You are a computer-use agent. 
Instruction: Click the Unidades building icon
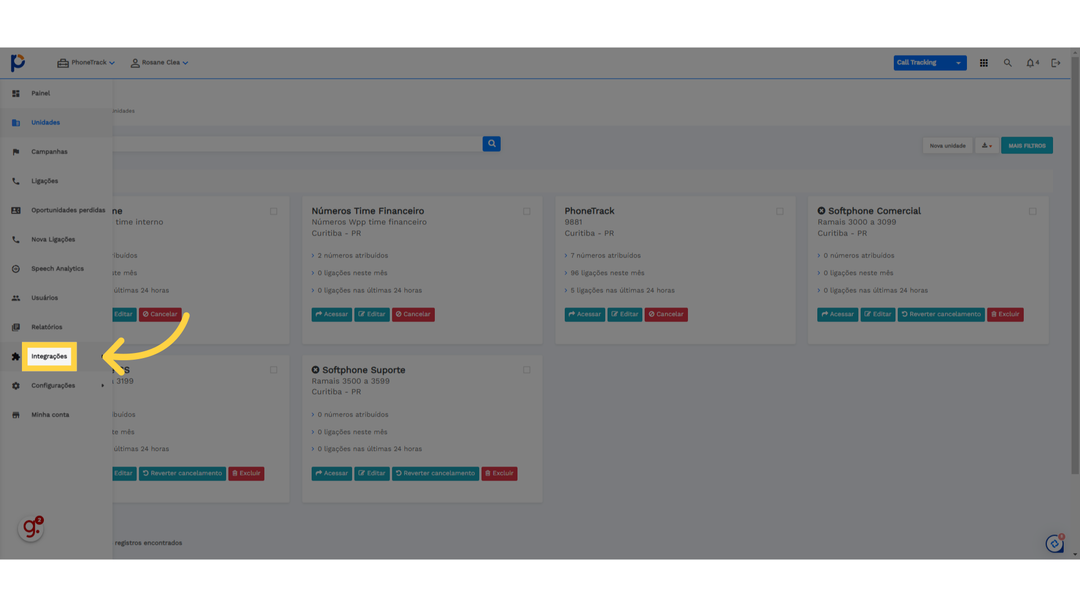[x=16, y=123]
